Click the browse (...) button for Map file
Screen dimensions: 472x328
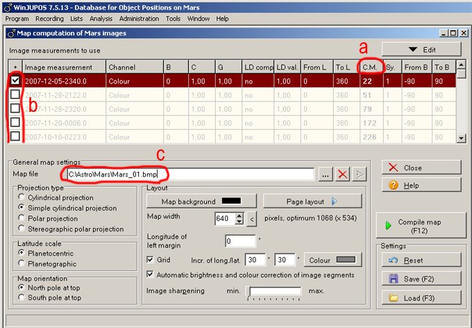click(324, 174)
